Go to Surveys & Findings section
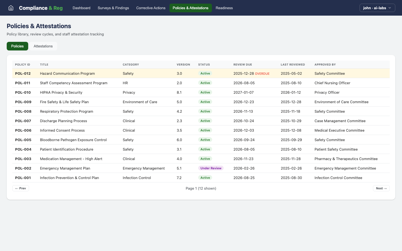The image size is (402, 251). tap(113, 8)
